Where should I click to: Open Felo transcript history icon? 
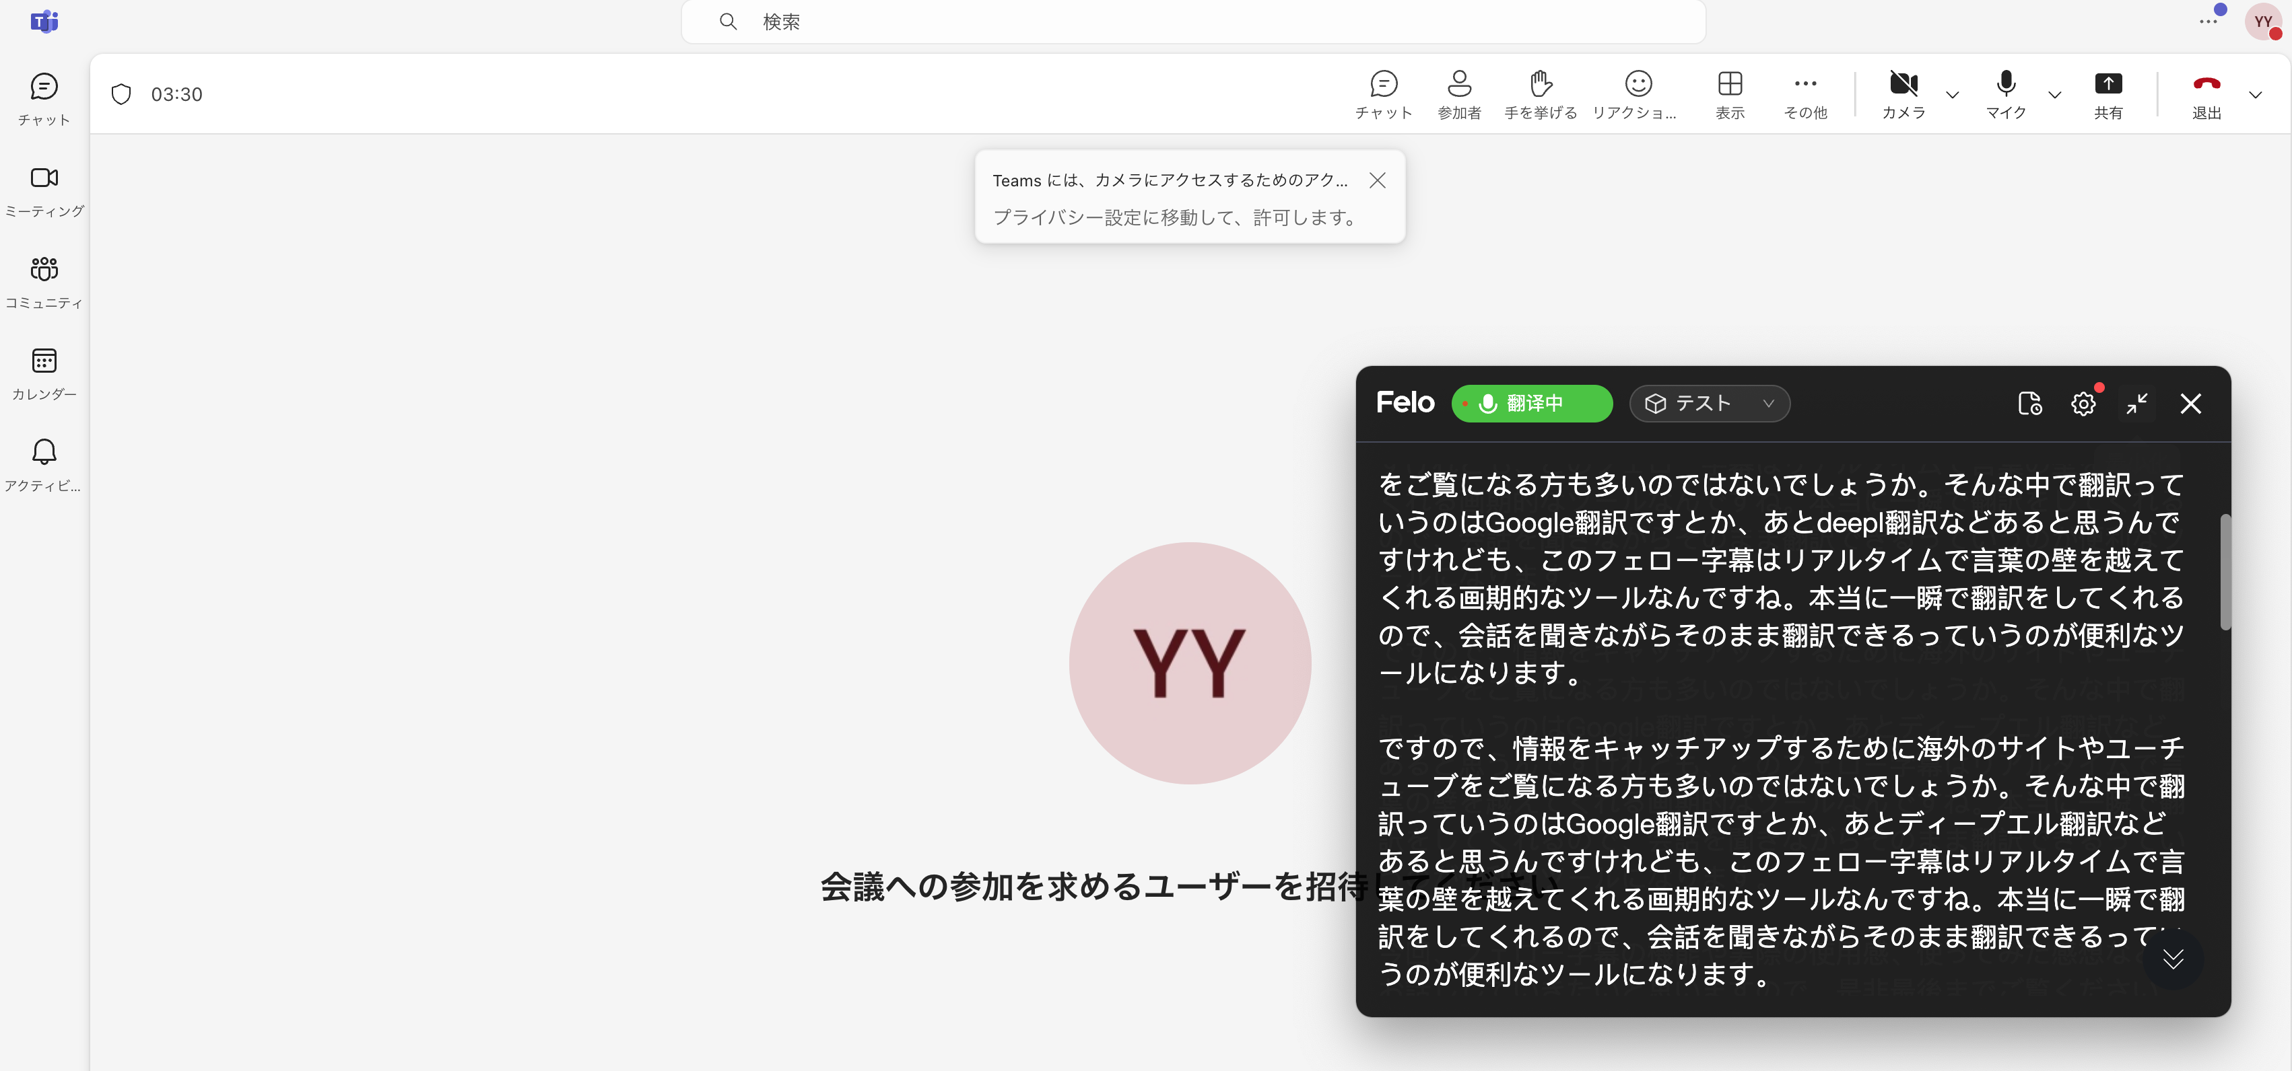tap(2031, 404)
